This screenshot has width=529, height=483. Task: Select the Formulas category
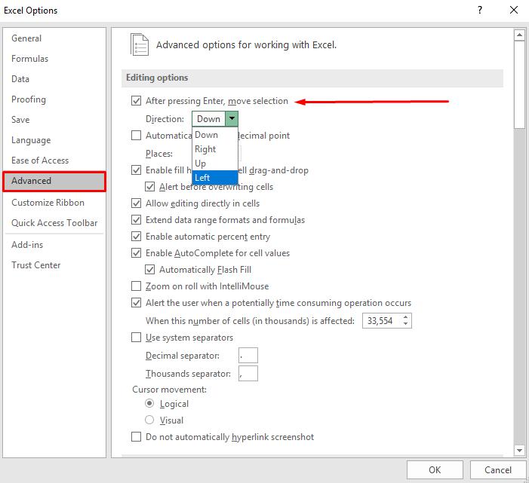tap(30, 59)
